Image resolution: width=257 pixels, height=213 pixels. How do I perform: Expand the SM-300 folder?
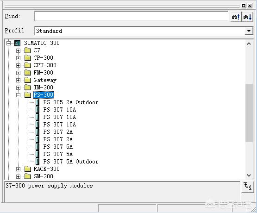(x=18, y=176)
